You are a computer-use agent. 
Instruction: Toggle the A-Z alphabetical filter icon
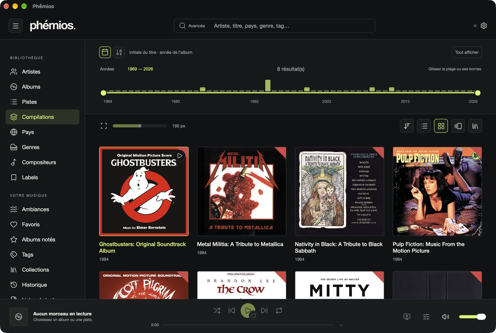coord(119,52)
